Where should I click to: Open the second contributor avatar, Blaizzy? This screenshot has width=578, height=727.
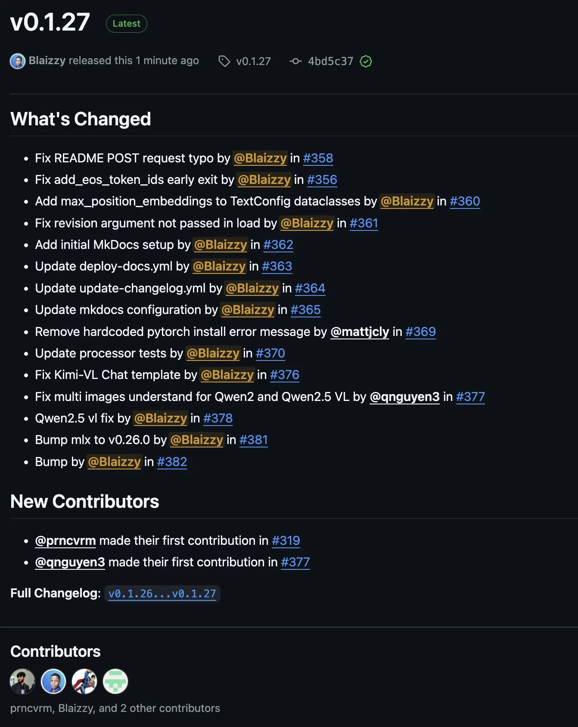pyautogui.click(x=53, y=681)
